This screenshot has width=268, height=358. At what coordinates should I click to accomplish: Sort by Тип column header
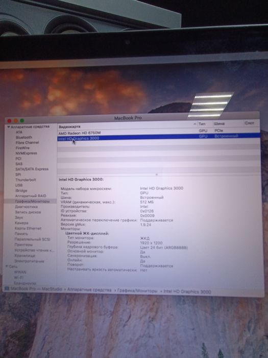202,124
